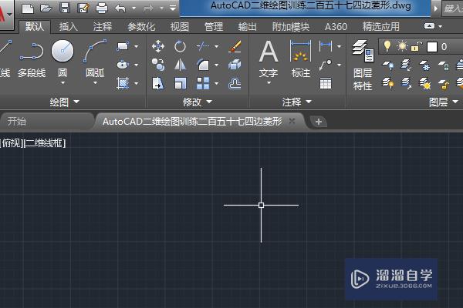Expand the circle tool options arrow under 圆
This screenshot has width=463, height=308.
click(63, 83)
